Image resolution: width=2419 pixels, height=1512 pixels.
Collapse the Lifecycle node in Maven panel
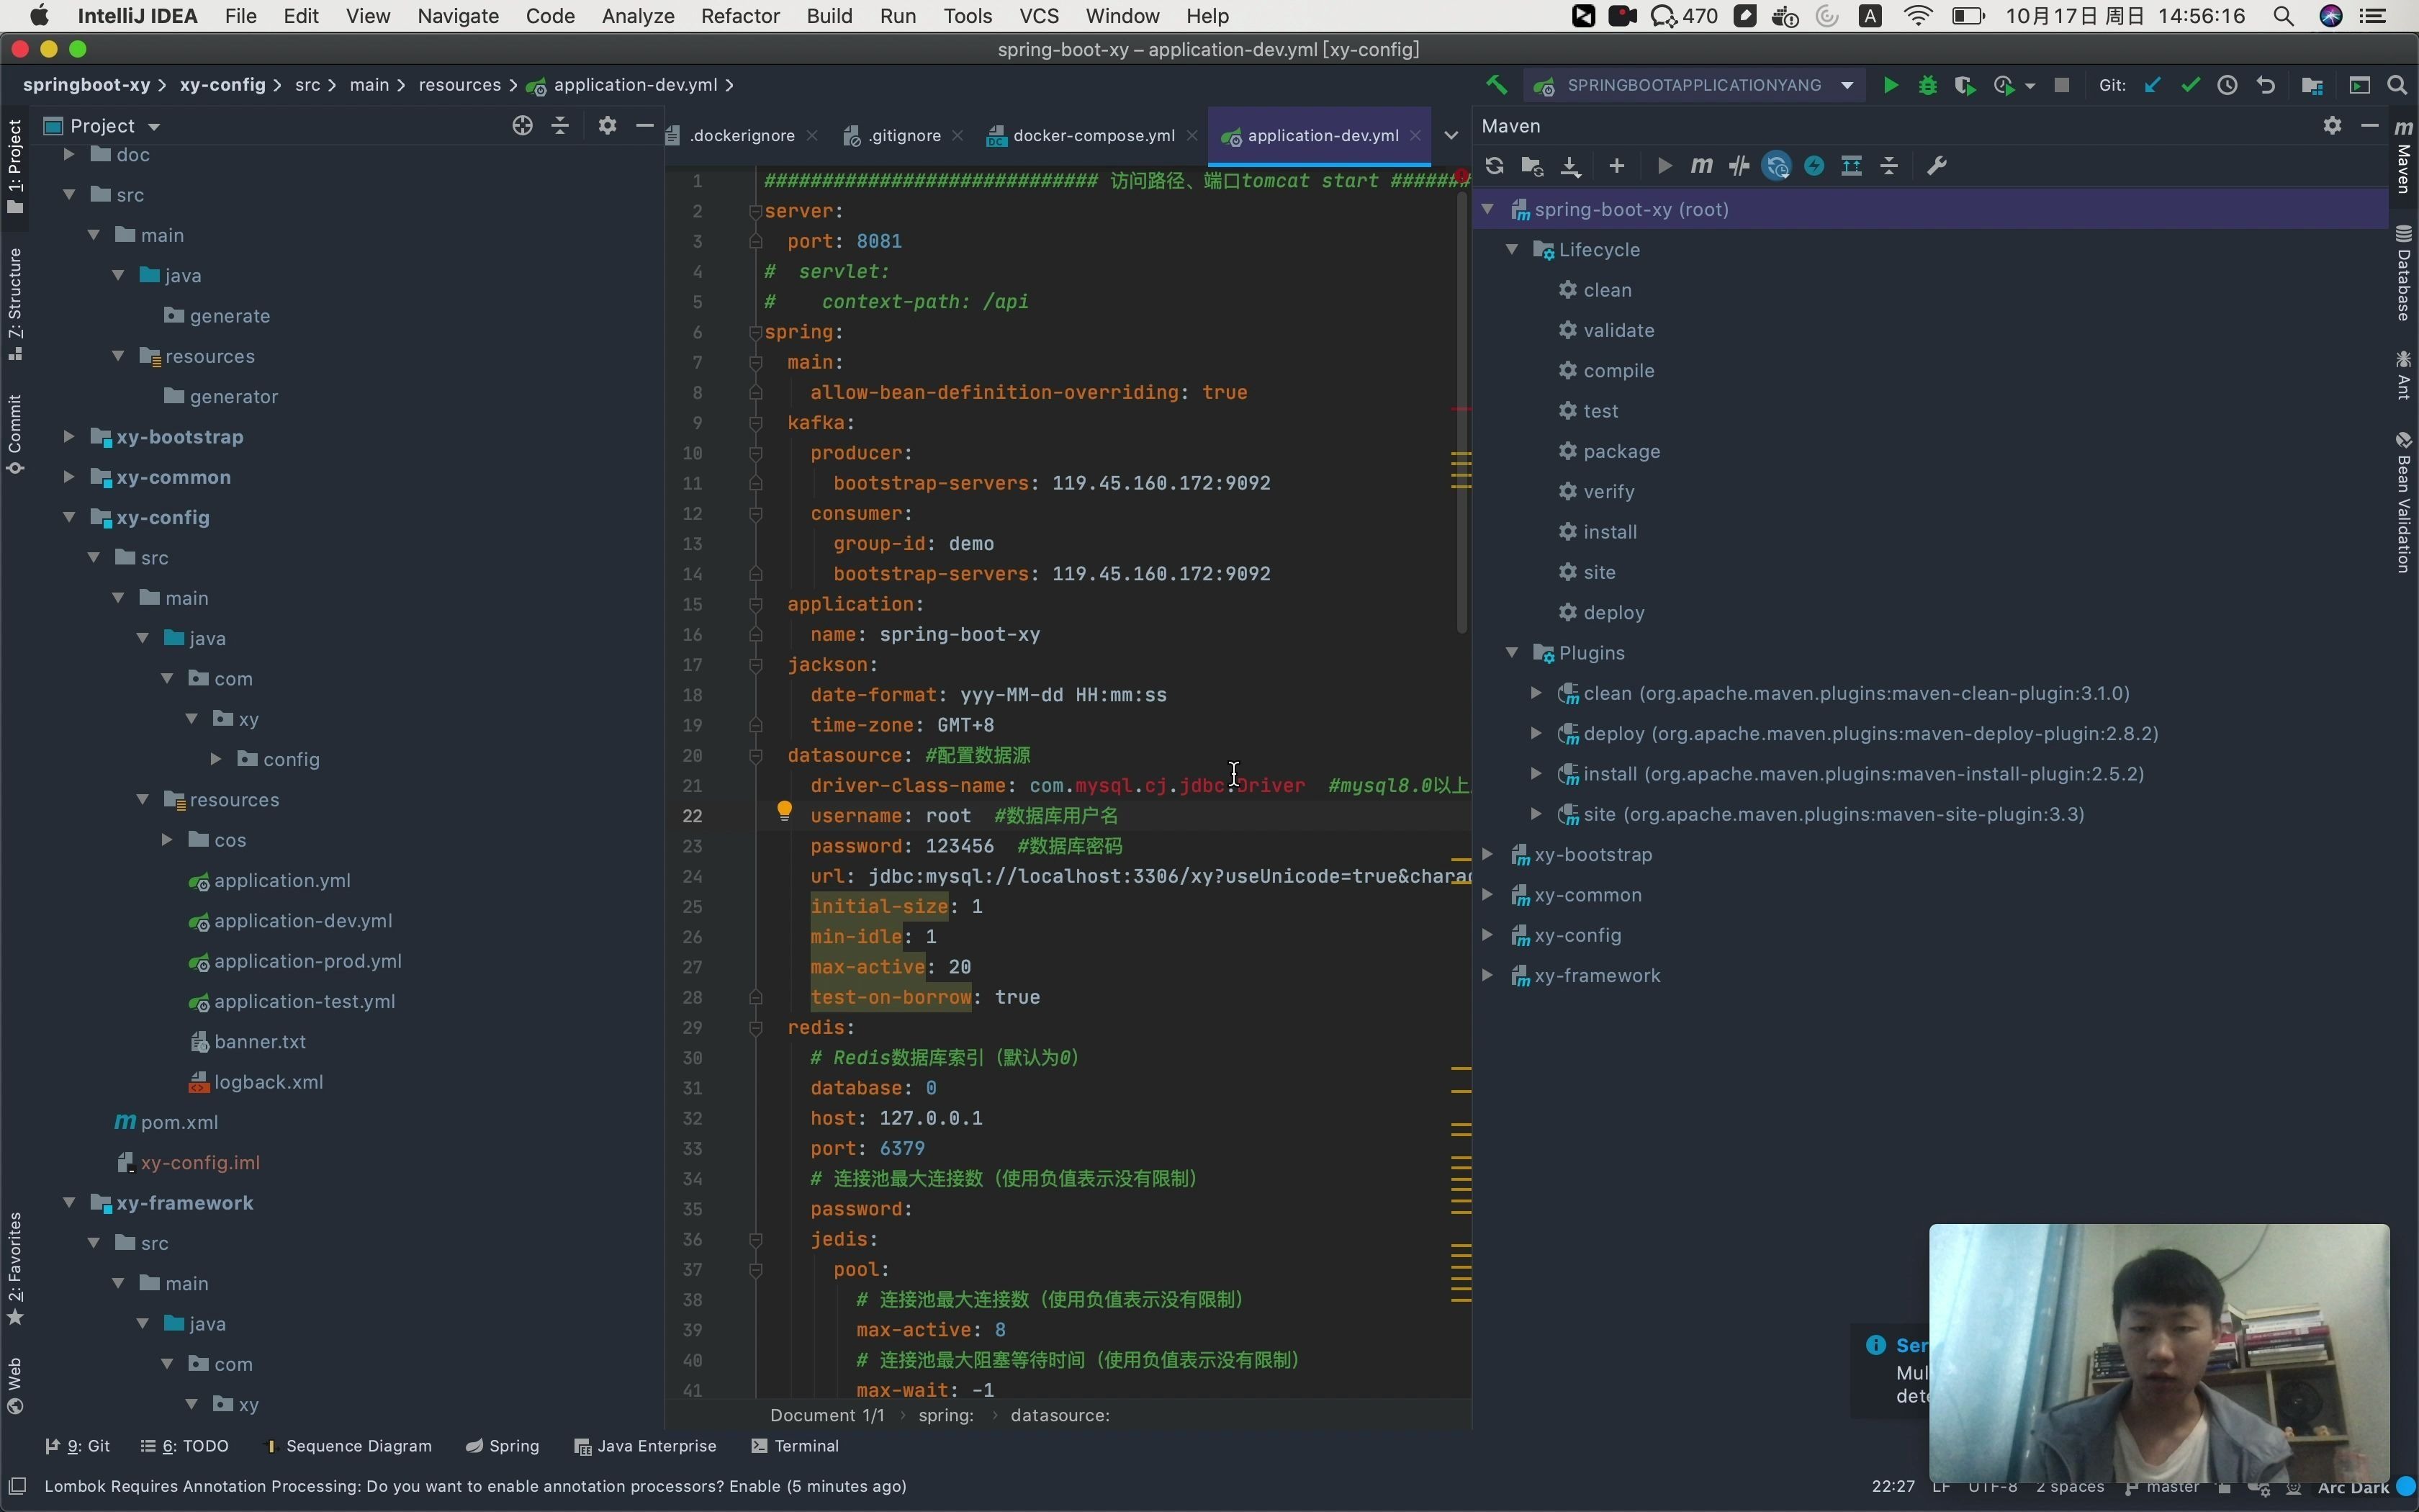(x=1513, y=249)
